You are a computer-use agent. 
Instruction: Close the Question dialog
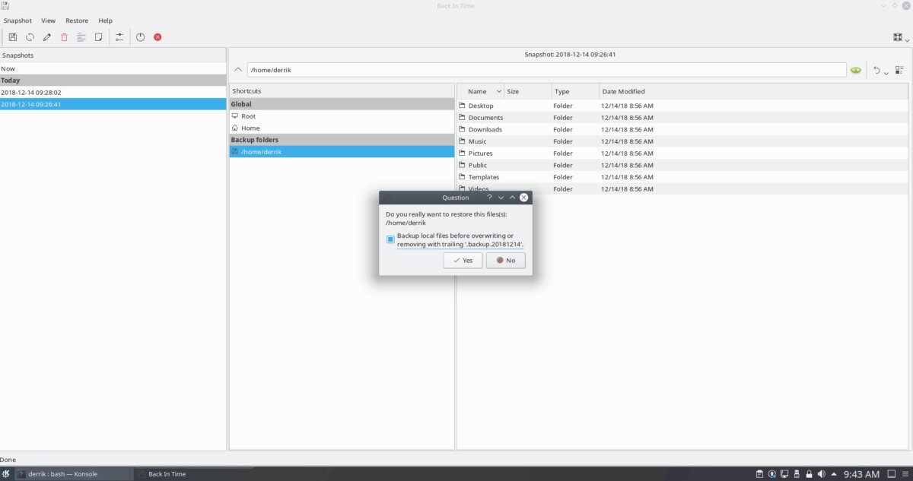tap(523, 198)
